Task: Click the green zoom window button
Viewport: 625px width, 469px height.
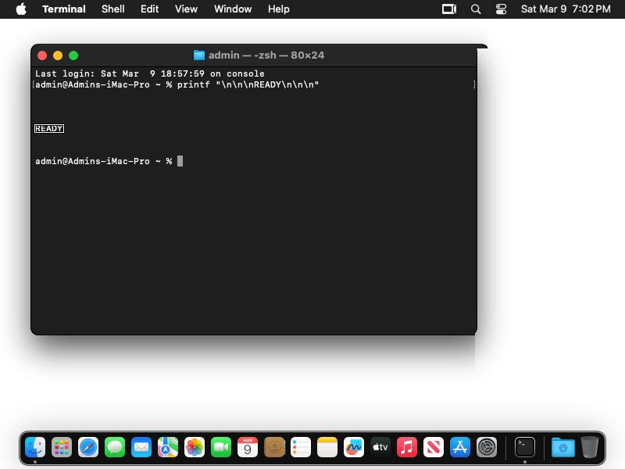Action: 73,55
